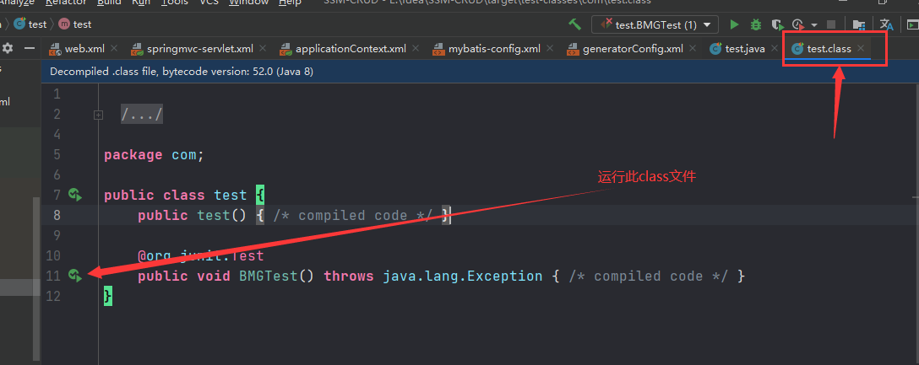Switch to the springmvc-servlet.xml tab
The height and width of the screenshot is (365, 919).
200,49
